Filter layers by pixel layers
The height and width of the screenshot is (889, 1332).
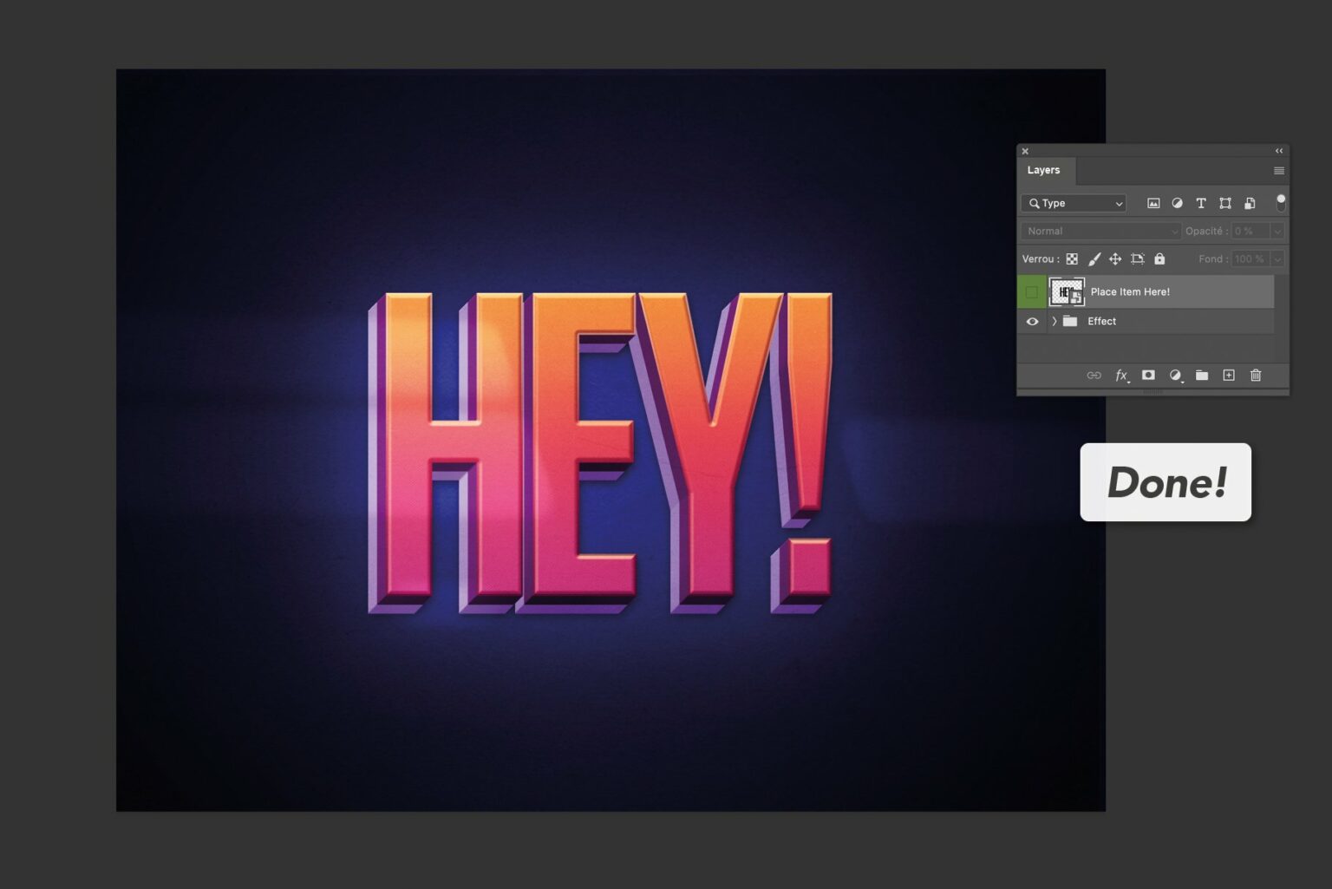tap(1153, 203)
